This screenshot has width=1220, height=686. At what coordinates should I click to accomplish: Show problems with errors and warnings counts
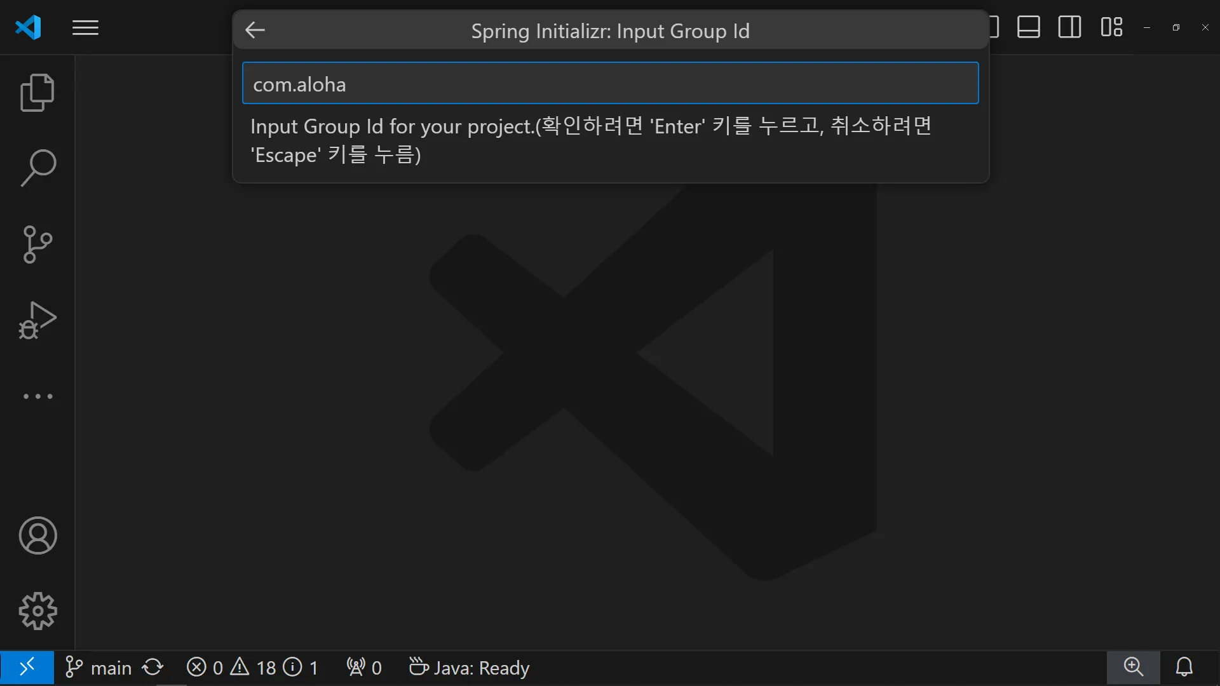coord(252,668)
